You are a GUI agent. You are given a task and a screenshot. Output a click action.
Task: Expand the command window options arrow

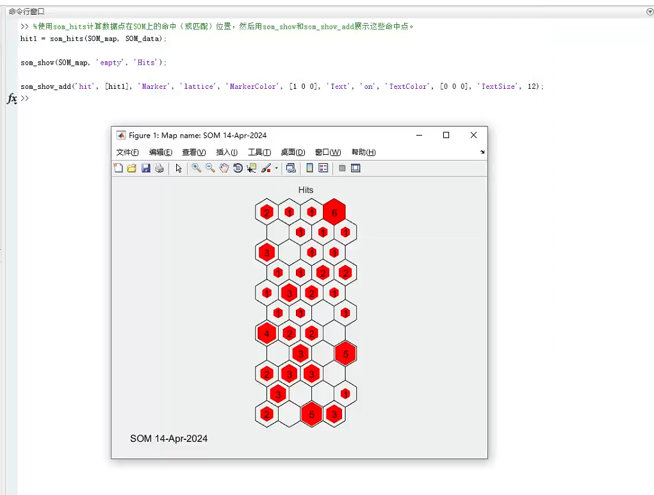650,12
